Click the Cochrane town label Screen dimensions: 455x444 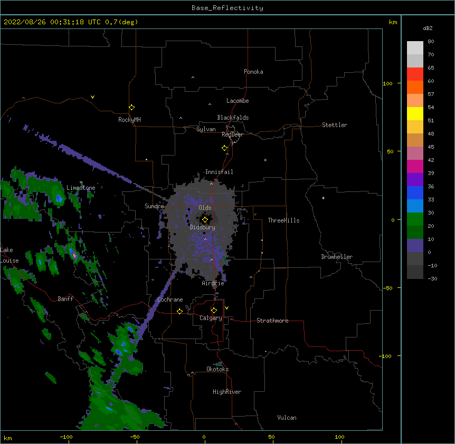[170, 300]
